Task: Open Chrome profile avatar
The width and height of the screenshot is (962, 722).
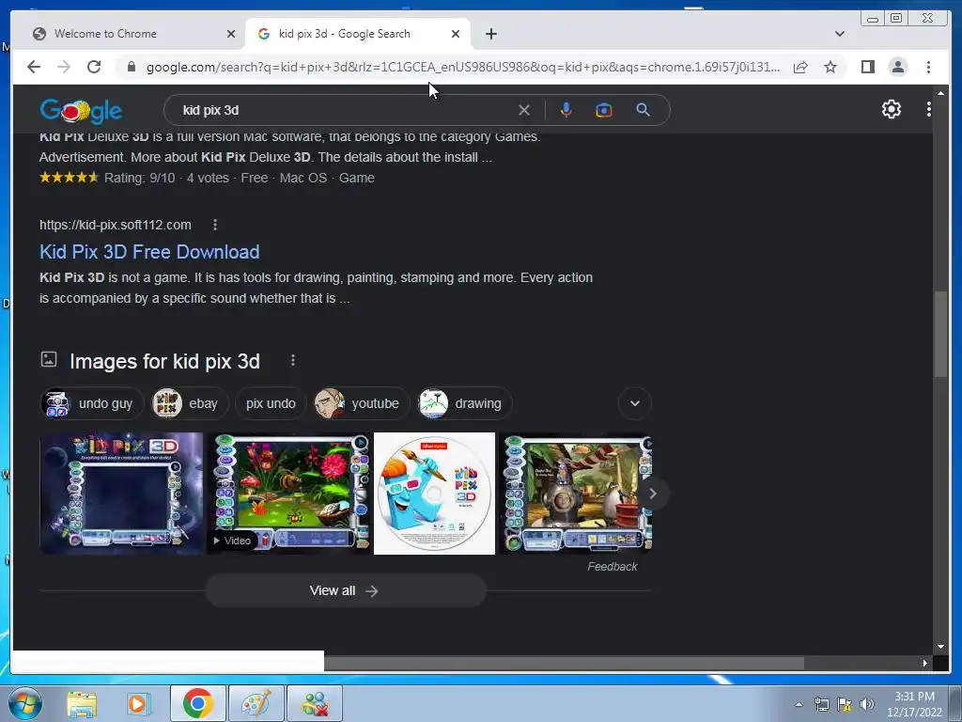Action: point(898,67)
